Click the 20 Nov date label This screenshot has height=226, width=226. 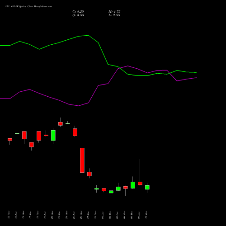click(52, 215)
